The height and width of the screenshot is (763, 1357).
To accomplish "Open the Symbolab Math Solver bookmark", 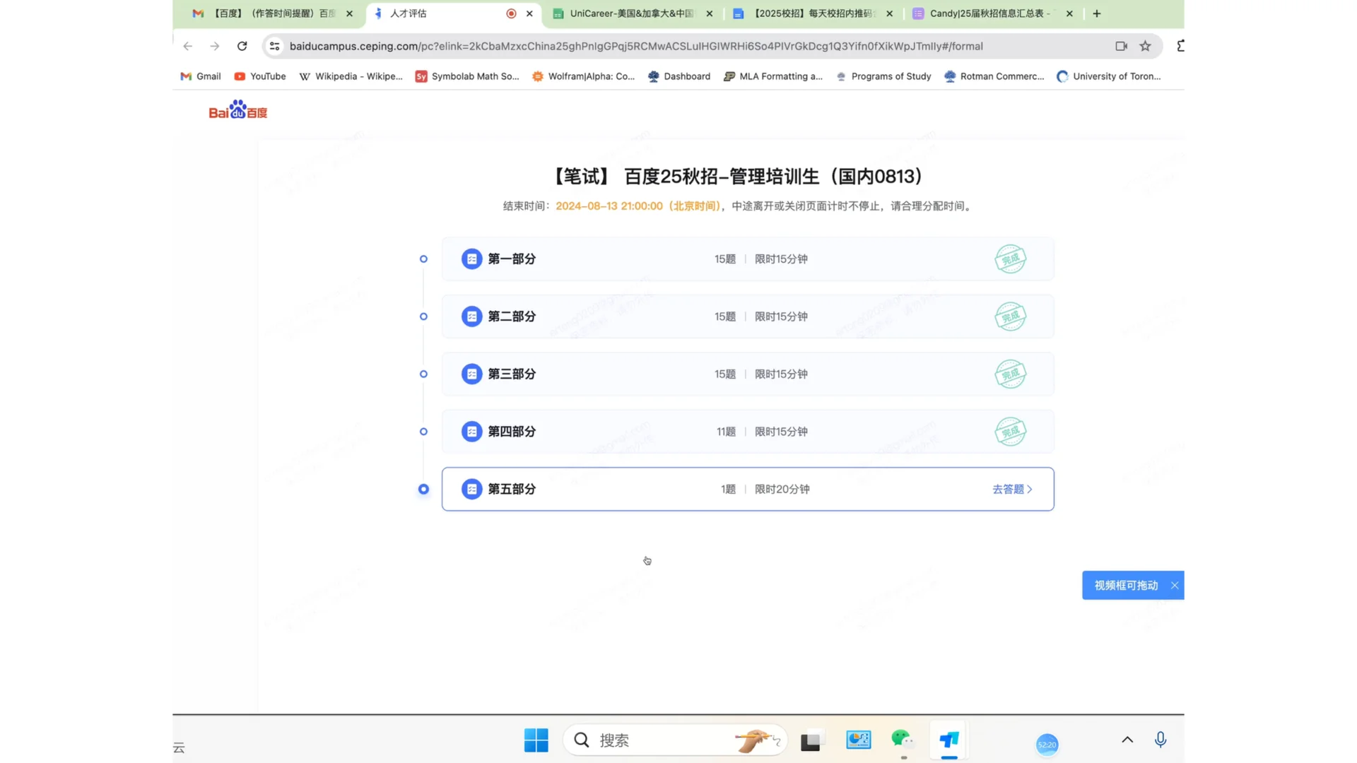I will click(467, 76).
